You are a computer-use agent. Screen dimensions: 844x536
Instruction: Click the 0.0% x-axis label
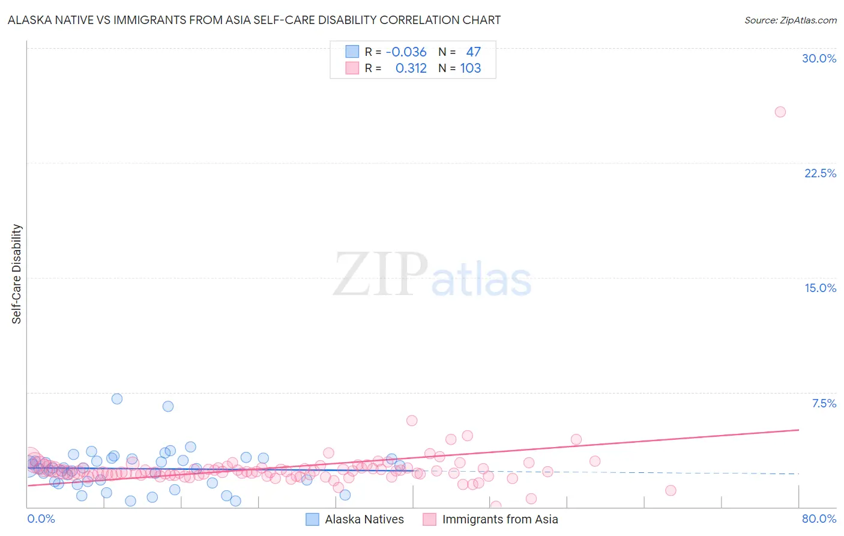pos(41,519)
